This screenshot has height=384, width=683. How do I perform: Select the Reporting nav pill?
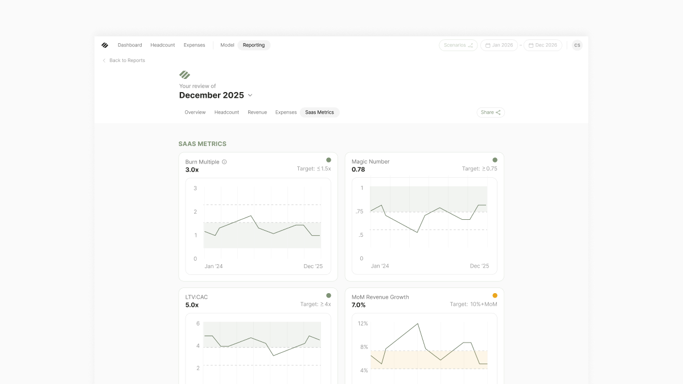[254, 45]
